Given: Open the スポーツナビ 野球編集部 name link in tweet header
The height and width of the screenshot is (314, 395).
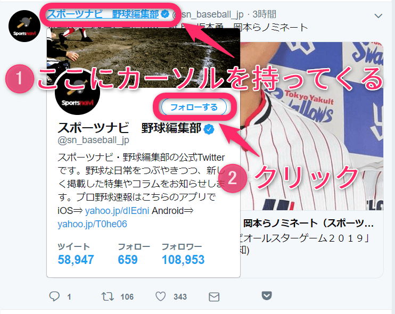Looking at the screenshot, I should 103,14.
